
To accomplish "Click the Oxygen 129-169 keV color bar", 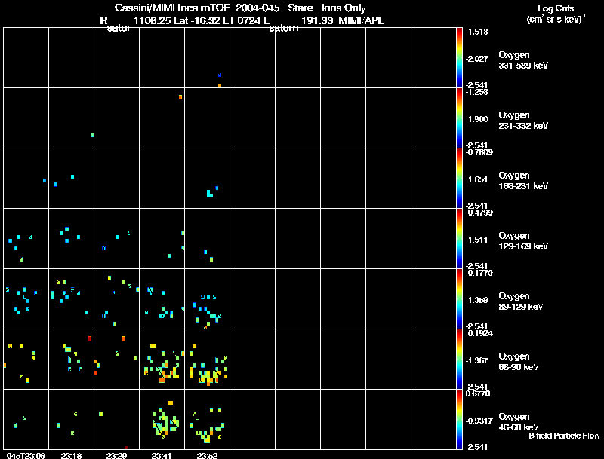I will click(x=460, y=238).
